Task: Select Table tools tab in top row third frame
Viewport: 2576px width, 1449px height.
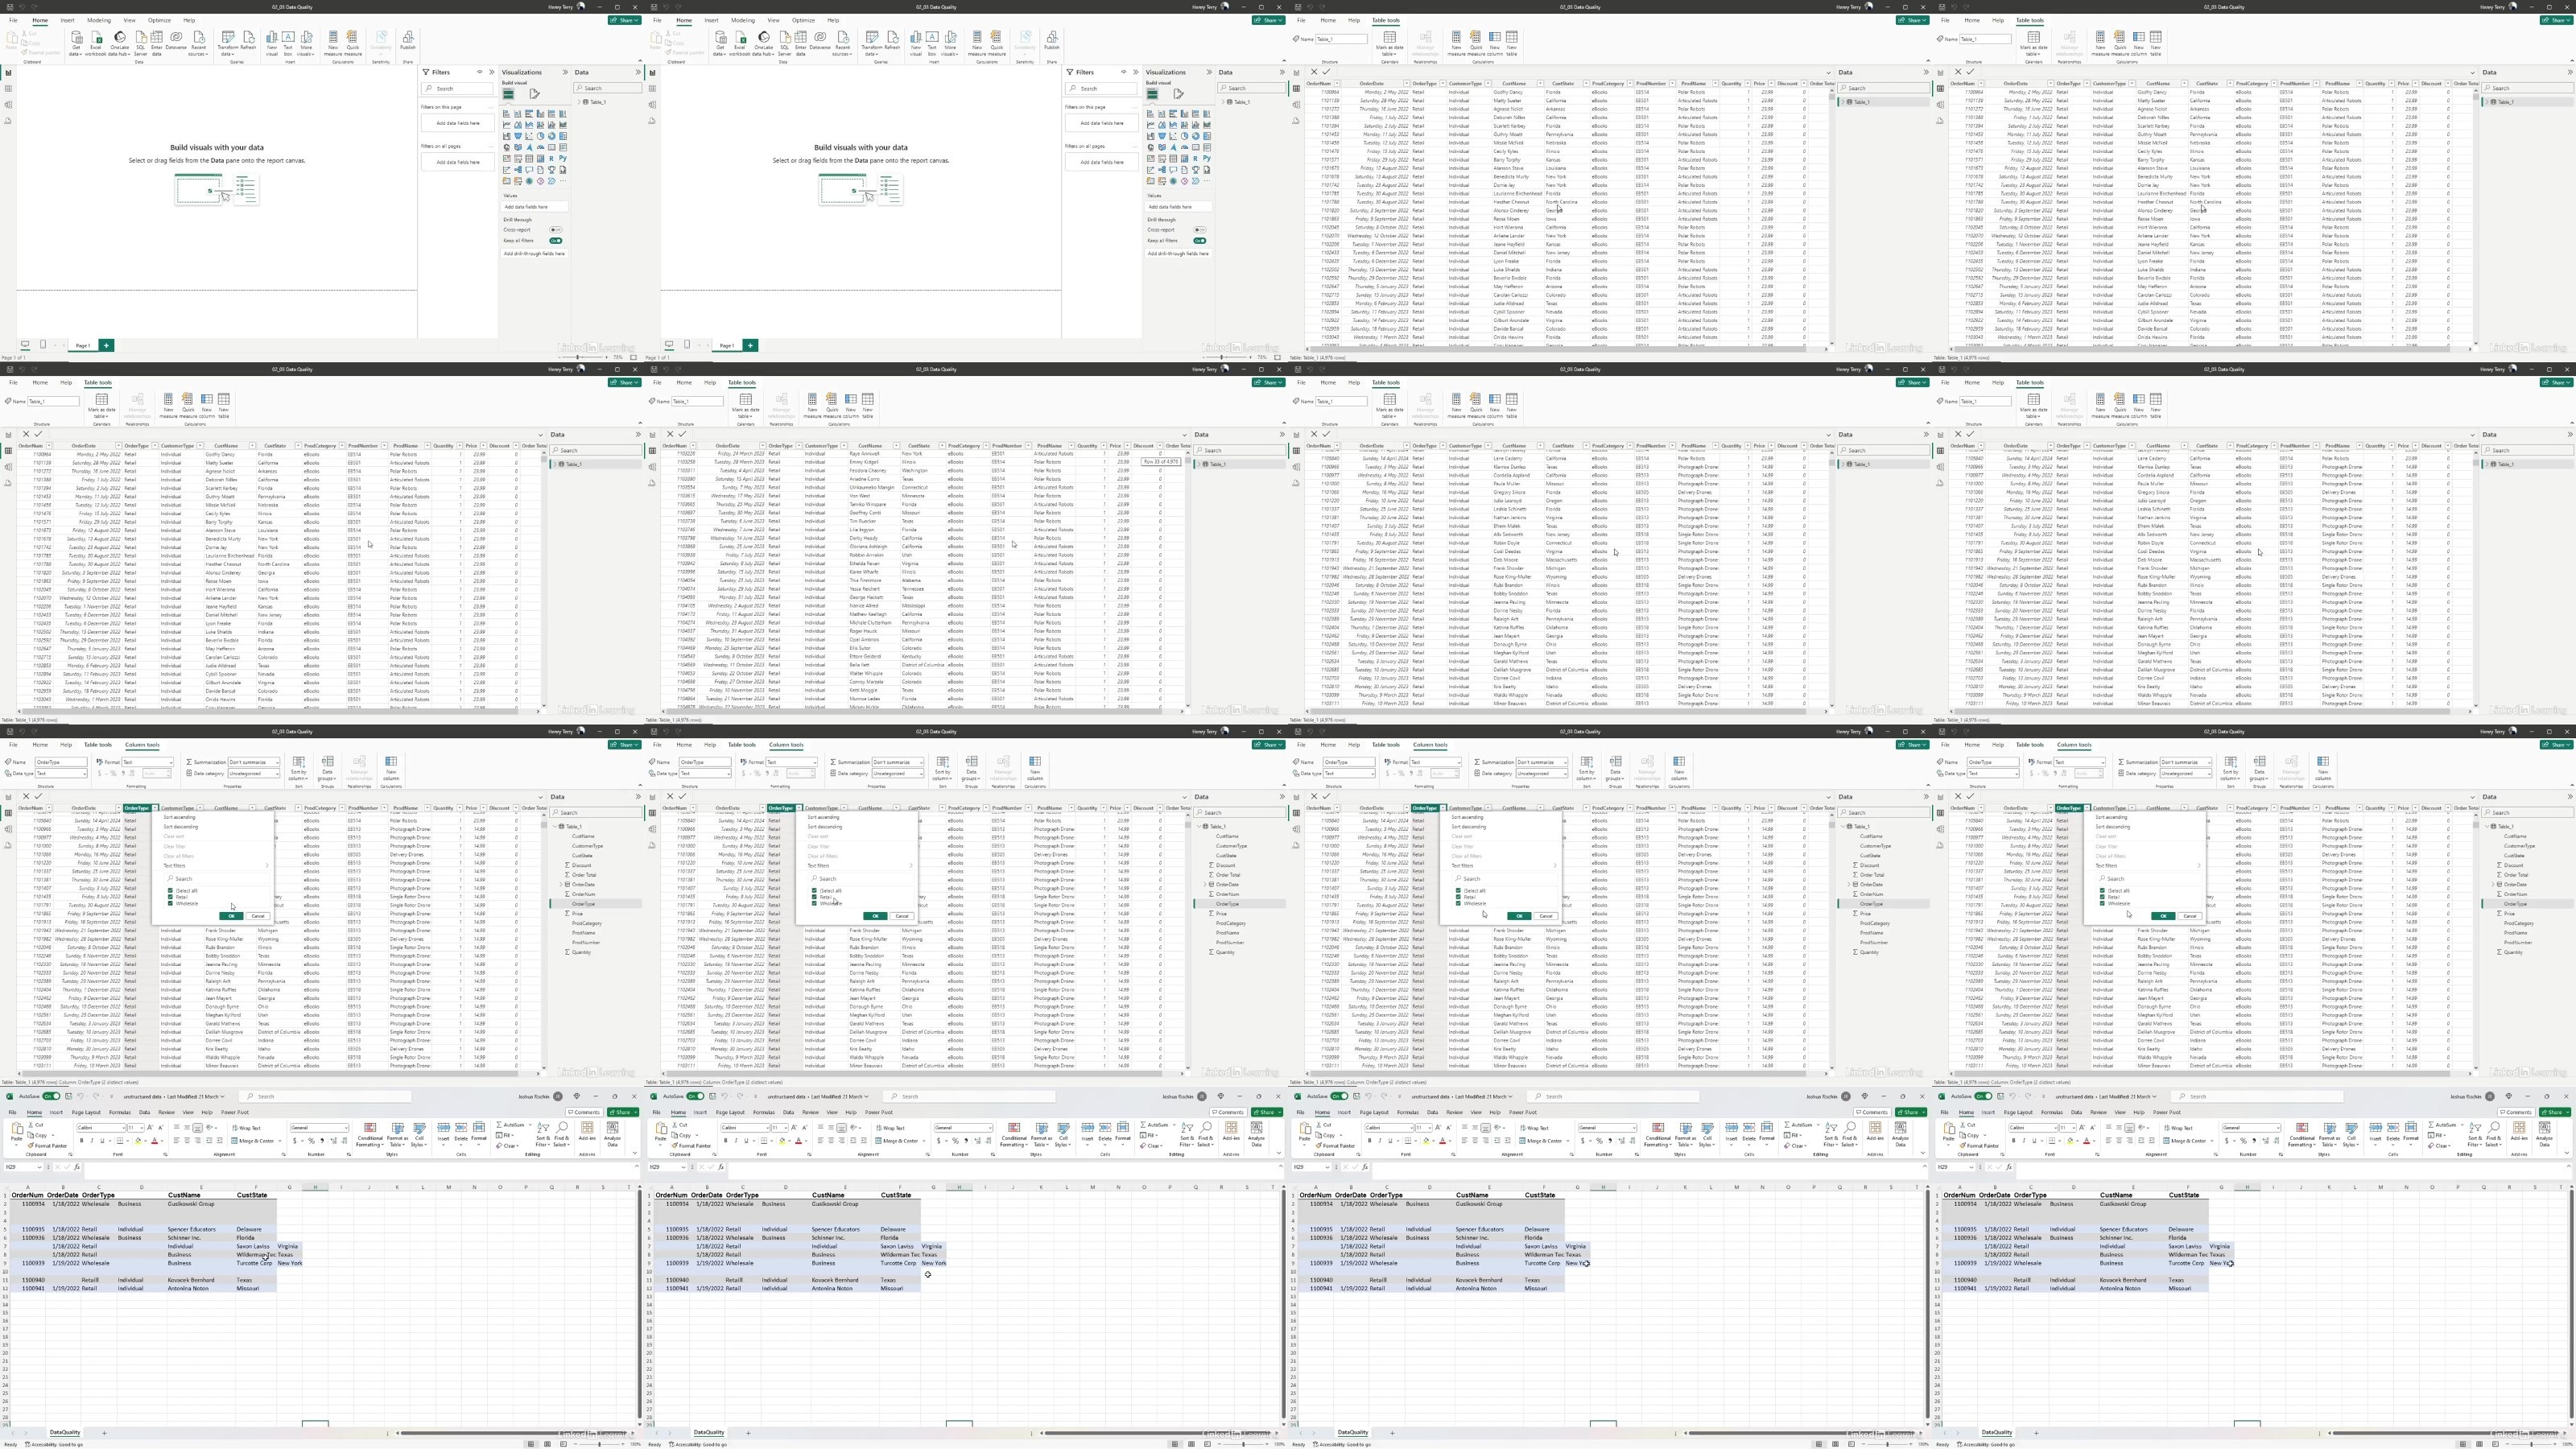Action: 1386,20
